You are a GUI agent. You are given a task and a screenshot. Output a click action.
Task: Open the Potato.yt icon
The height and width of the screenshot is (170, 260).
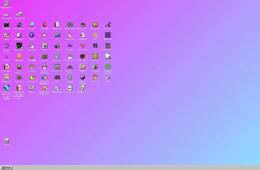95,25
